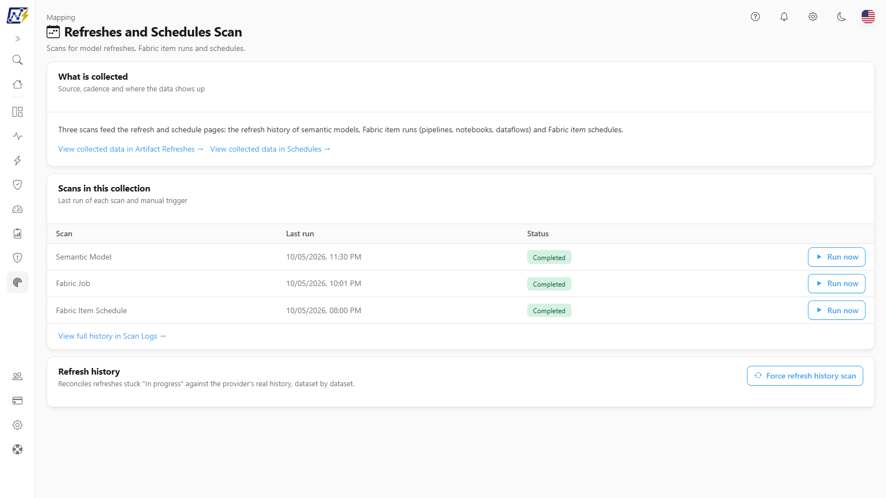The image size is (886, 498).
Task: Open the shield alert icon in sidebar
Action: (18, 258)
